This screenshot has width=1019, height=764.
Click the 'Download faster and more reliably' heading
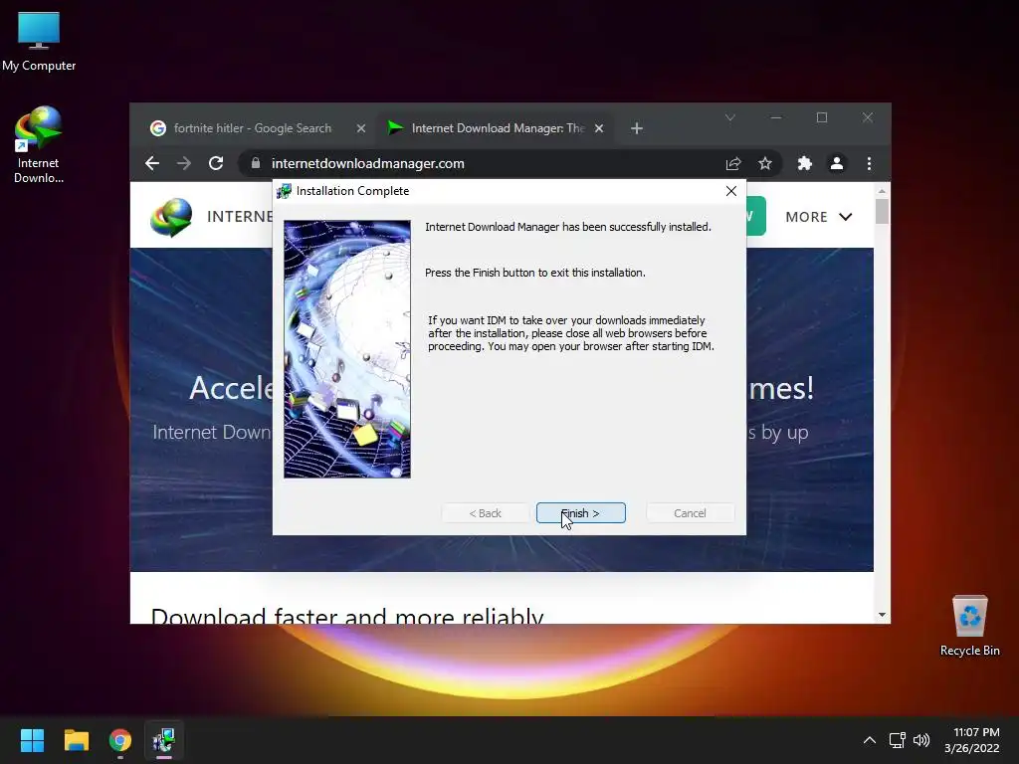coord(347,615)
